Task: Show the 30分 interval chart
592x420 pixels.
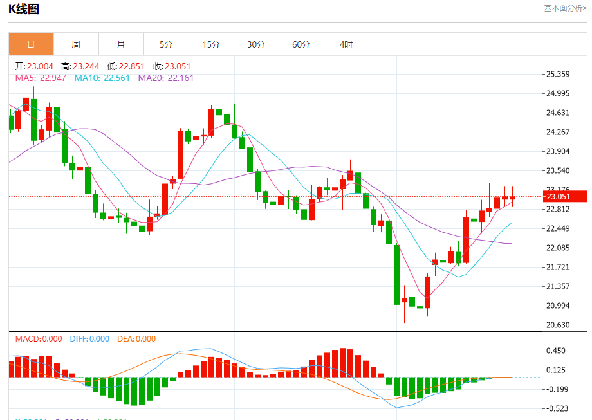Action: pos(256,44)
